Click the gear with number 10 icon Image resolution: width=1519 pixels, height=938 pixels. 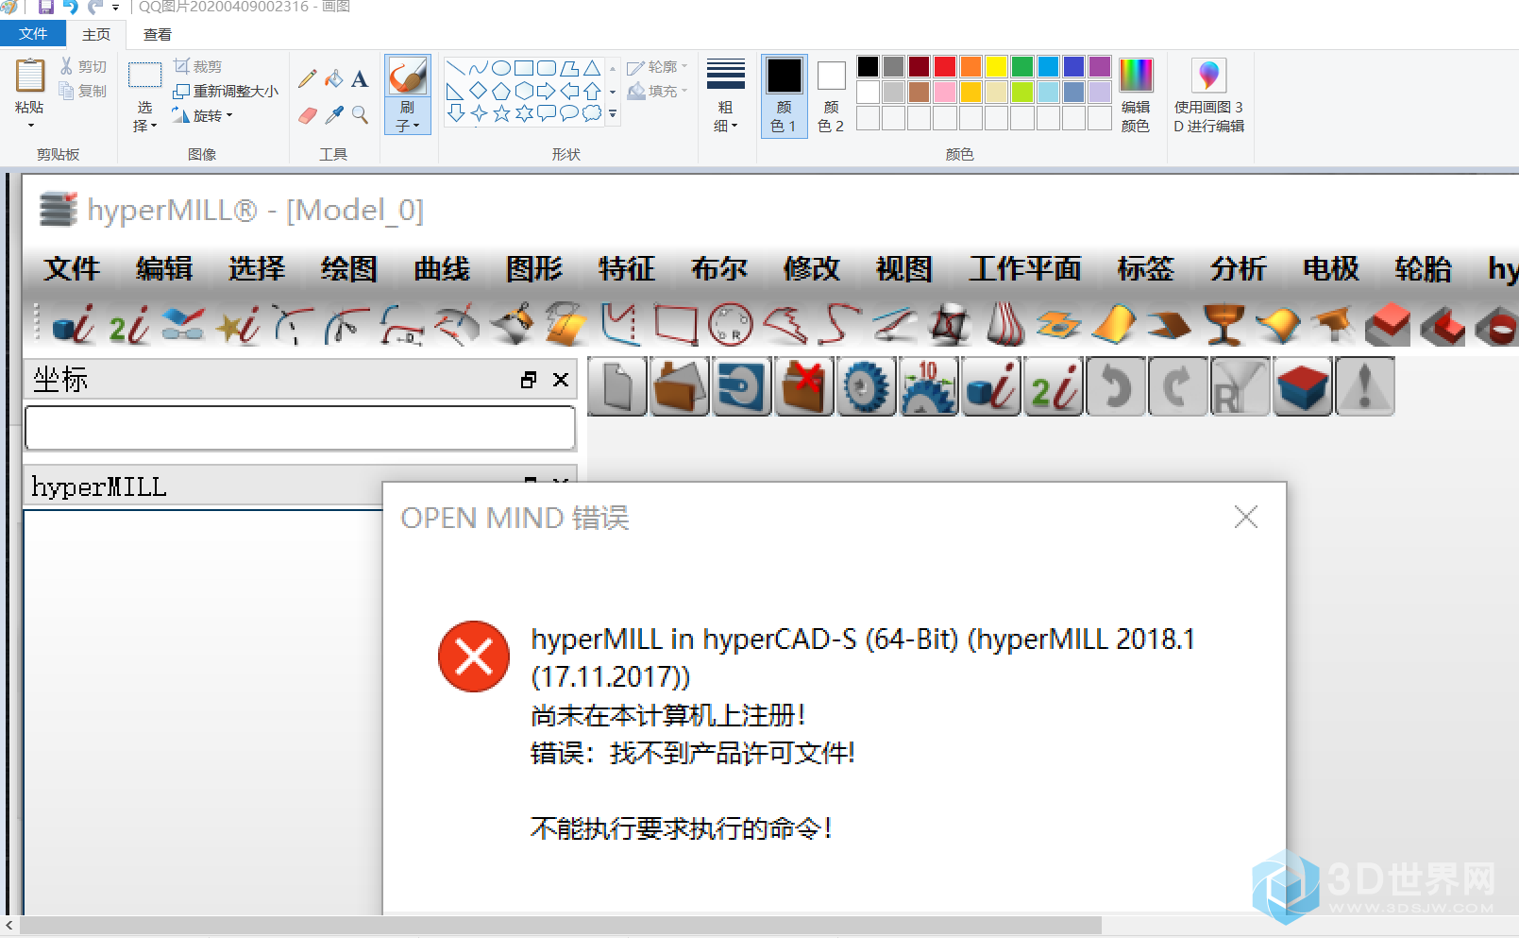[929, 386]
